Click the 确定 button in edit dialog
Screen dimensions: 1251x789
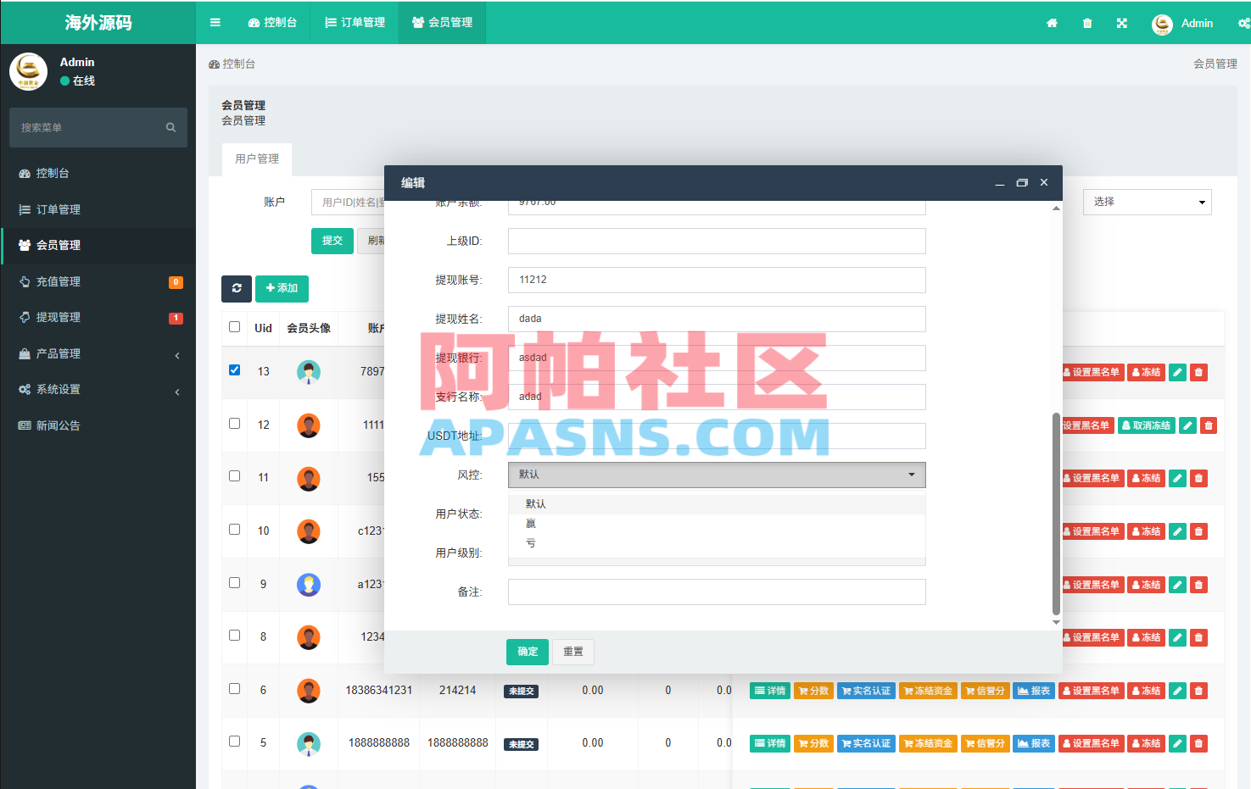[x=527, y=652]
